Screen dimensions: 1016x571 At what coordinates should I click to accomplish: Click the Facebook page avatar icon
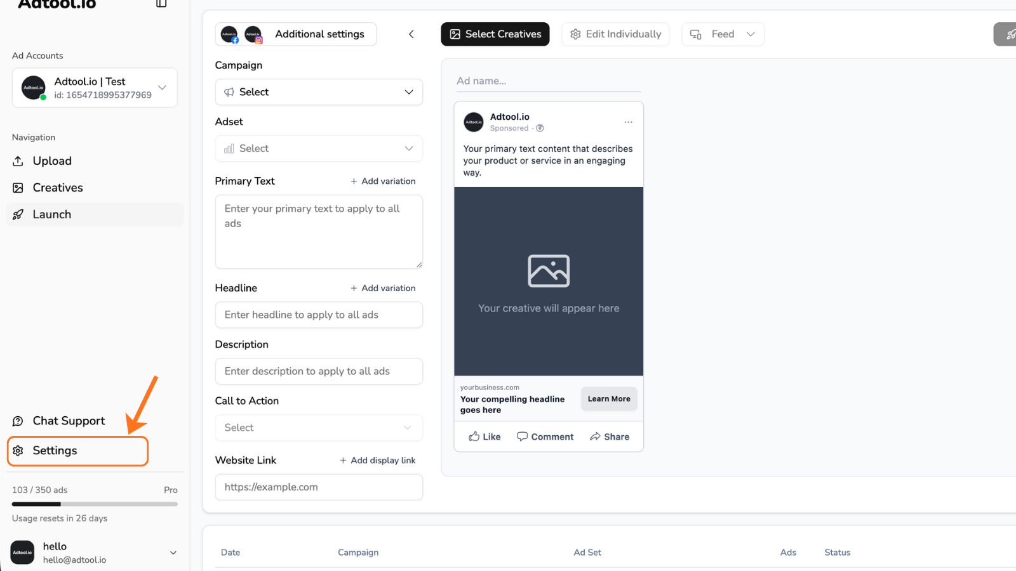[230, 34]
